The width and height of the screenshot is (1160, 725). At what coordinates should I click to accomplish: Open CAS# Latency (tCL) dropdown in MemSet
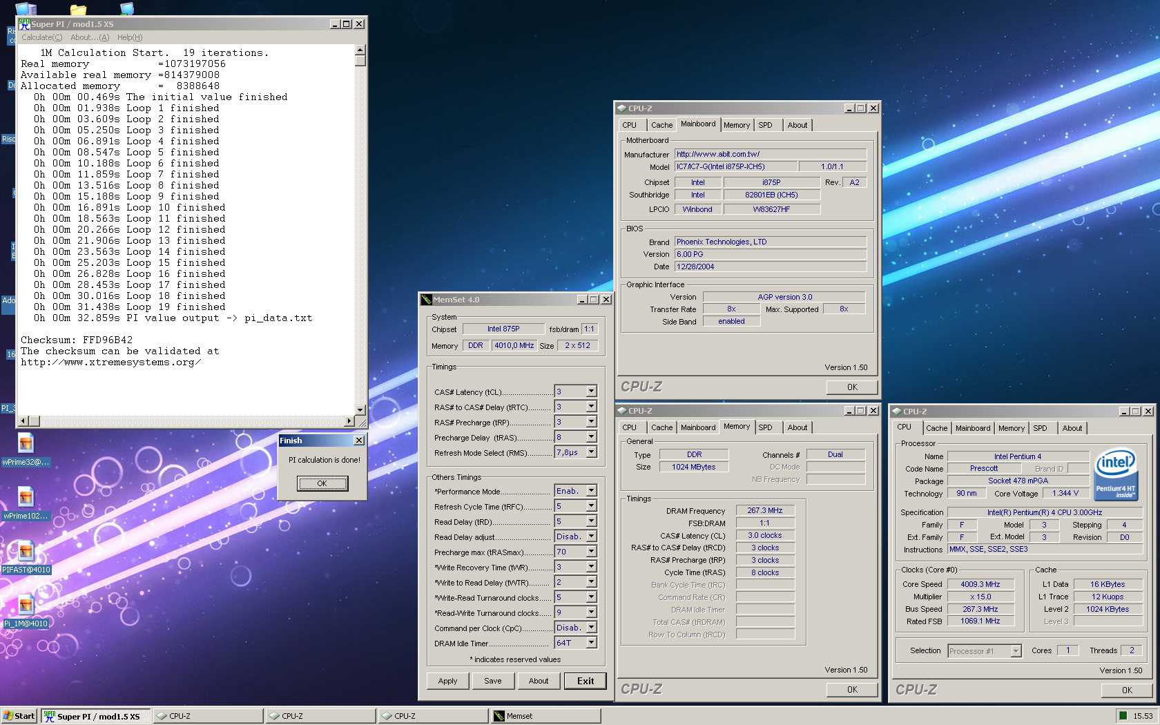point(591,391)
